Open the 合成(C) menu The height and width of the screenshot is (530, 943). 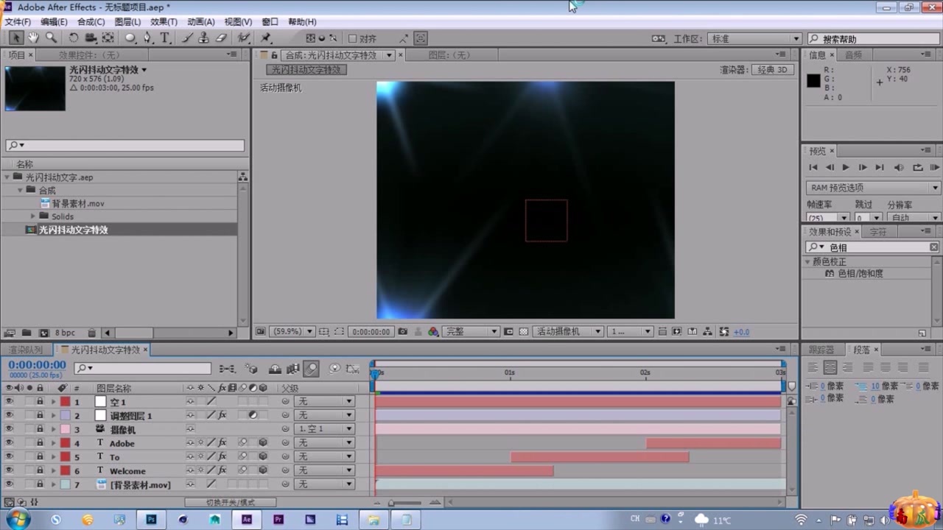pyautogui.click(x=91, y=22)
